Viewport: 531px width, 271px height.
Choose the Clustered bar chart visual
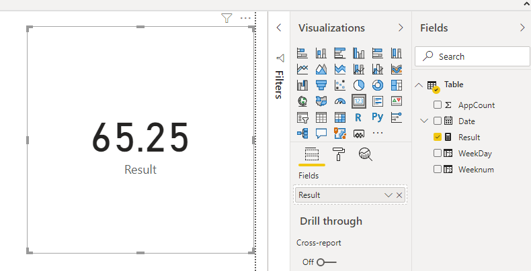[339, 53]
